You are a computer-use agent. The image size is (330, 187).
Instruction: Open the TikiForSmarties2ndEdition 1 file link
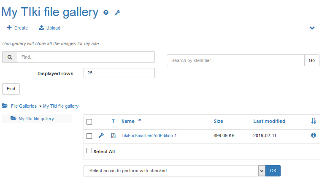click(149, 136)
